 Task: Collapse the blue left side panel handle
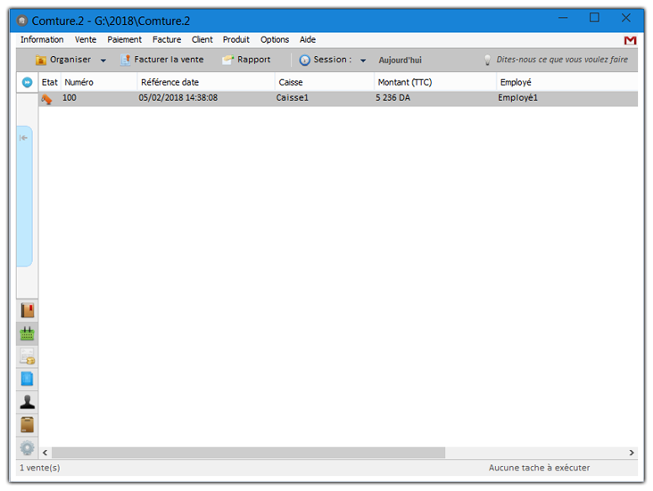coord(24,138)
